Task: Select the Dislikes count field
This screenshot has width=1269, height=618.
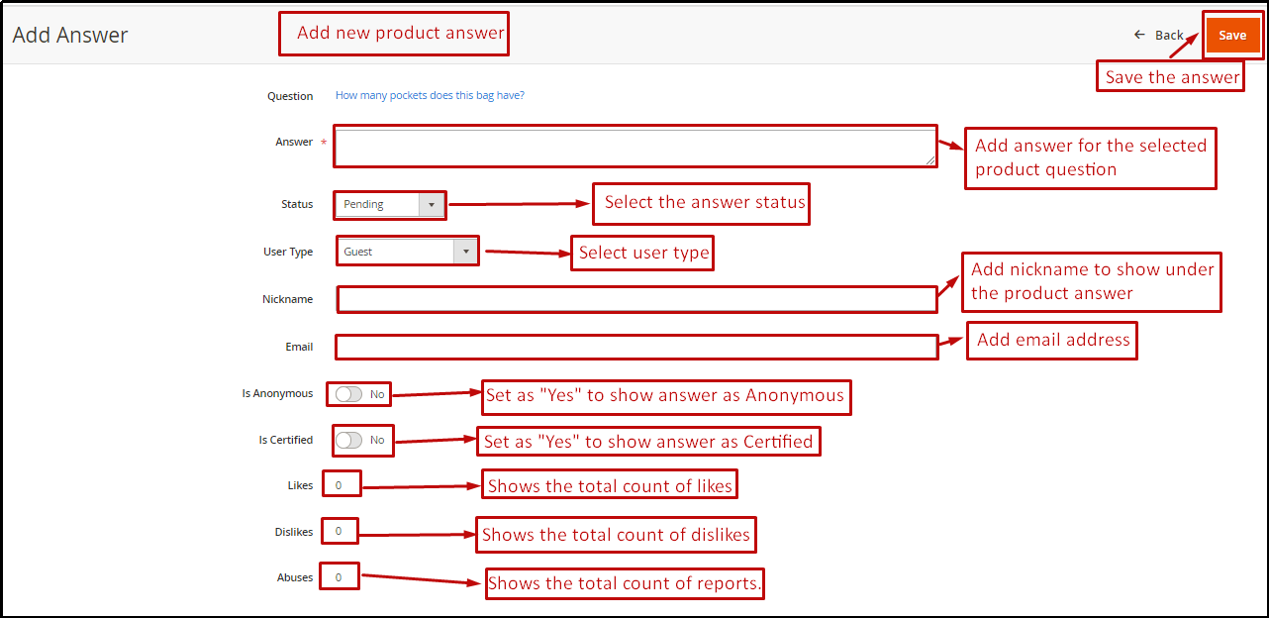Action: 340,531
